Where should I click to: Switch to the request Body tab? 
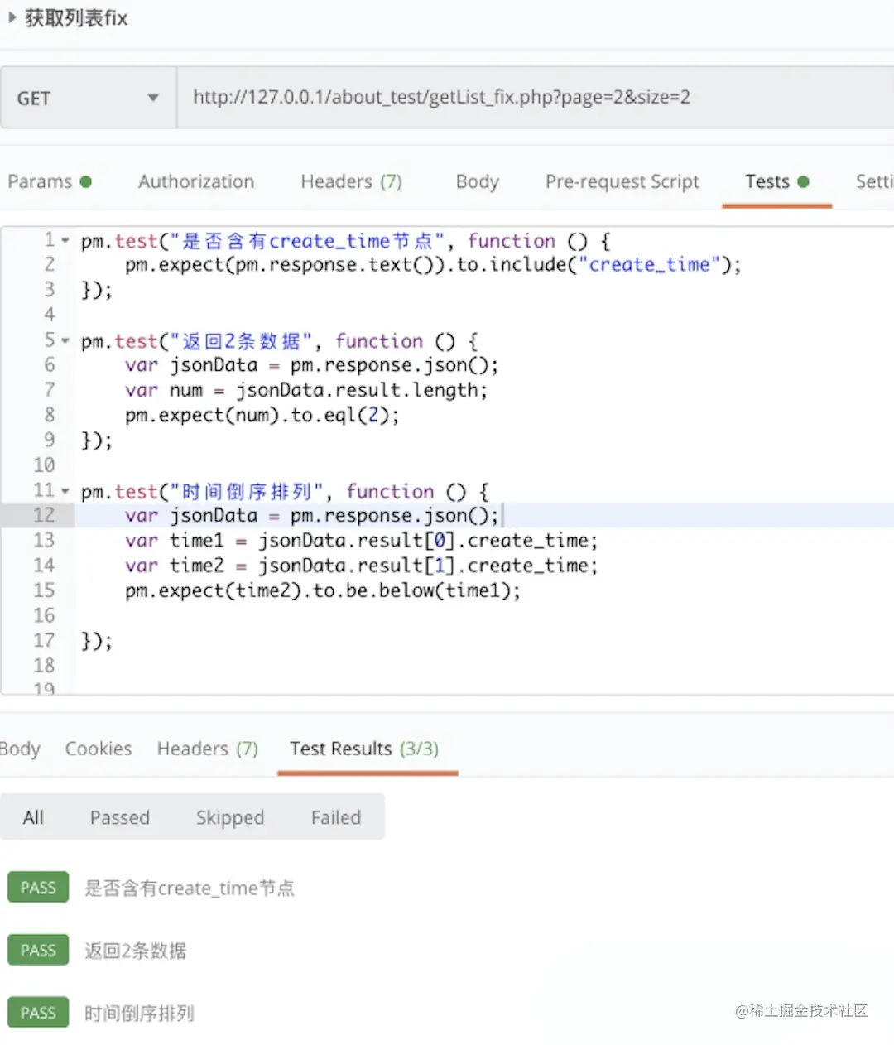pyautogui.click(x=478, y=181)
